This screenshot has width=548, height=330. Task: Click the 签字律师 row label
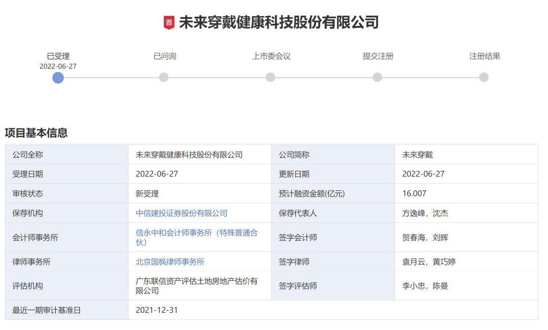pos(294,262)
